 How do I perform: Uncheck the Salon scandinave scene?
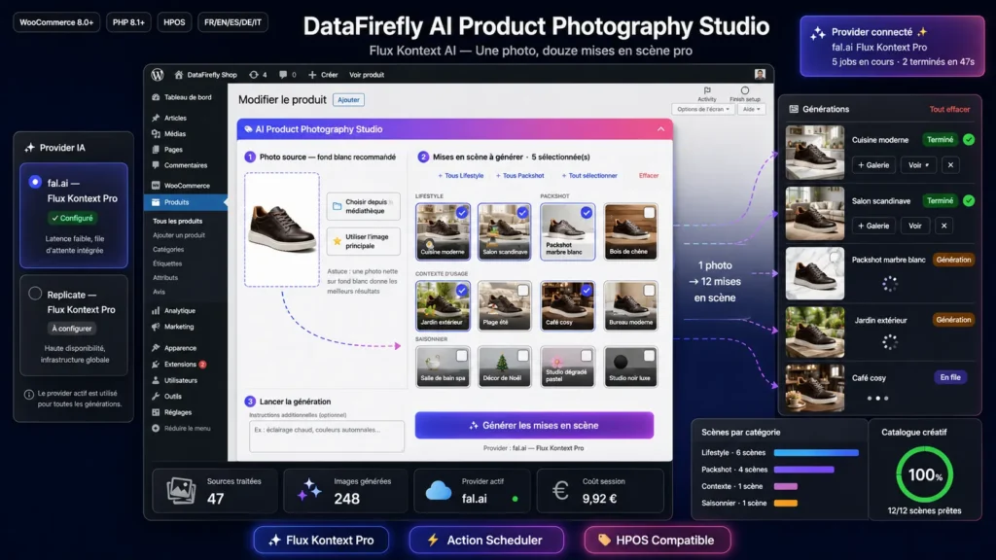click(x=522, y=213)
